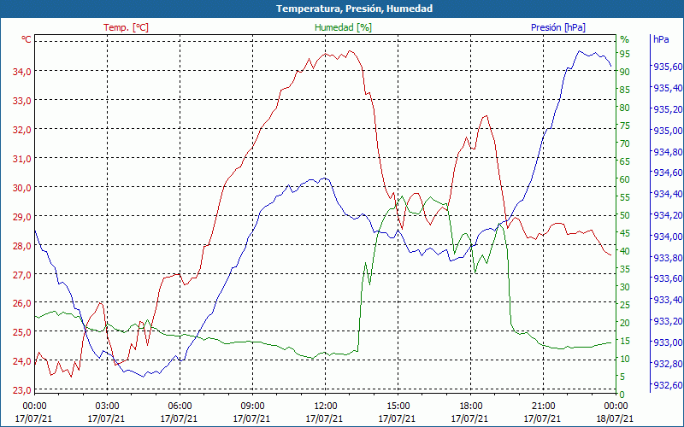Click the red "°C" axis unit label
The height and width of the screenshot is (427, 684).
27,39
